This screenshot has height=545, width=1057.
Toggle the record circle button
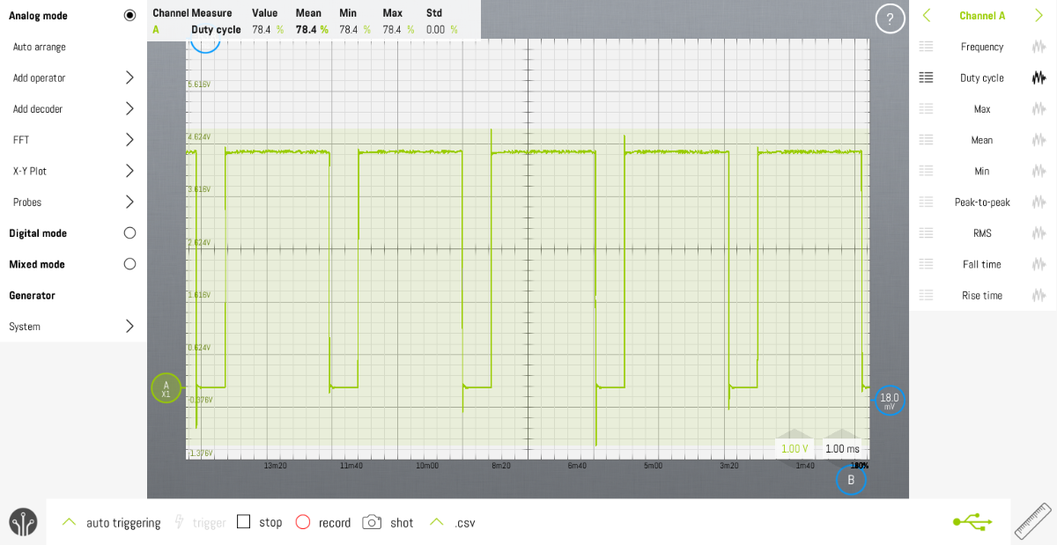pyautogui.click(x=303, y=522)
